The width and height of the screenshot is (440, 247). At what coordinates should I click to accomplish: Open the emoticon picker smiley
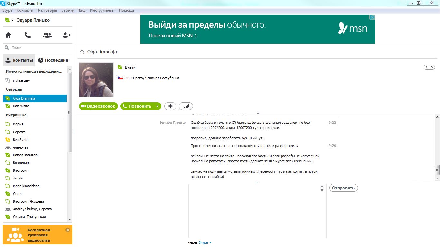point(322,188)
